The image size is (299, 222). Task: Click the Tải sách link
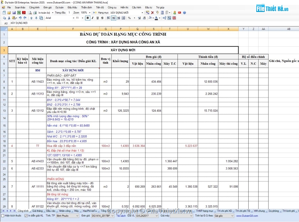(121, 216)
